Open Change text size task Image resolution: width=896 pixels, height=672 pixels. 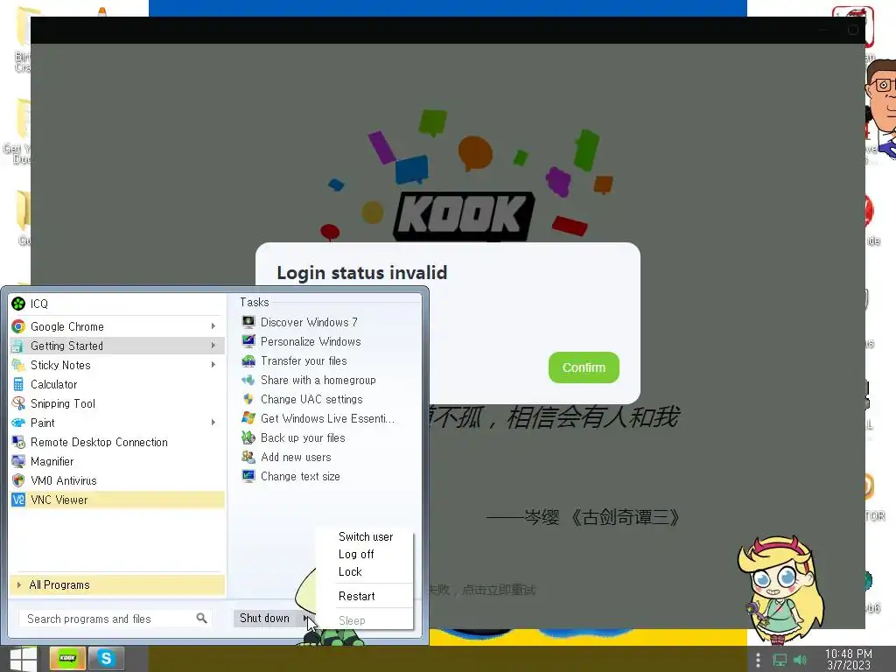pyautogui.click(x=300, y=477)
